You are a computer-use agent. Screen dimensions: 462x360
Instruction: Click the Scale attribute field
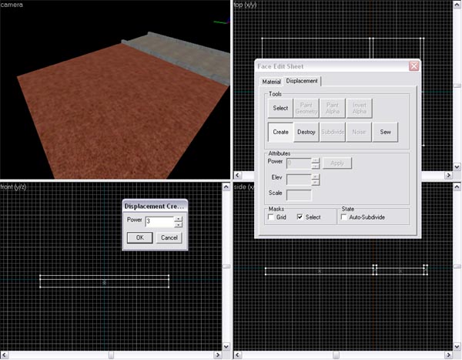tap(299, 194)
